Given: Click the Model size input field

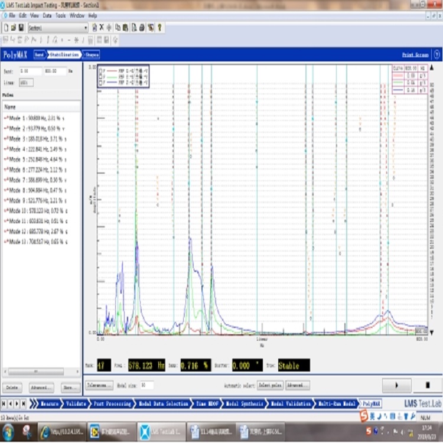Looking at the screenshot, I should tap(147, 385).
